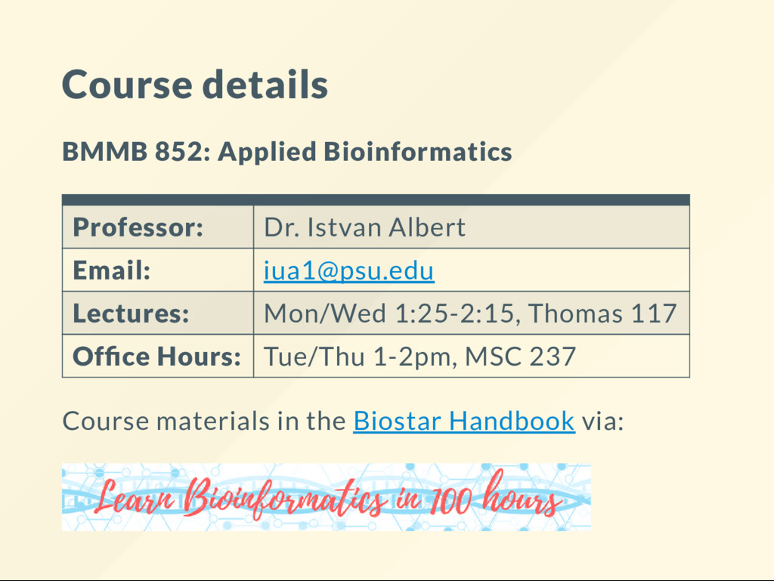
Task: Follow the Biostar Handbook link
Action: [x=464, y=421]
